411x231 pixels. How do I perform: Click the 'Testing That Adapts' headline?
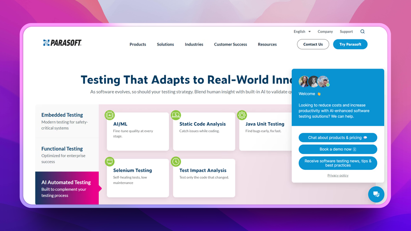pos(186,80)
